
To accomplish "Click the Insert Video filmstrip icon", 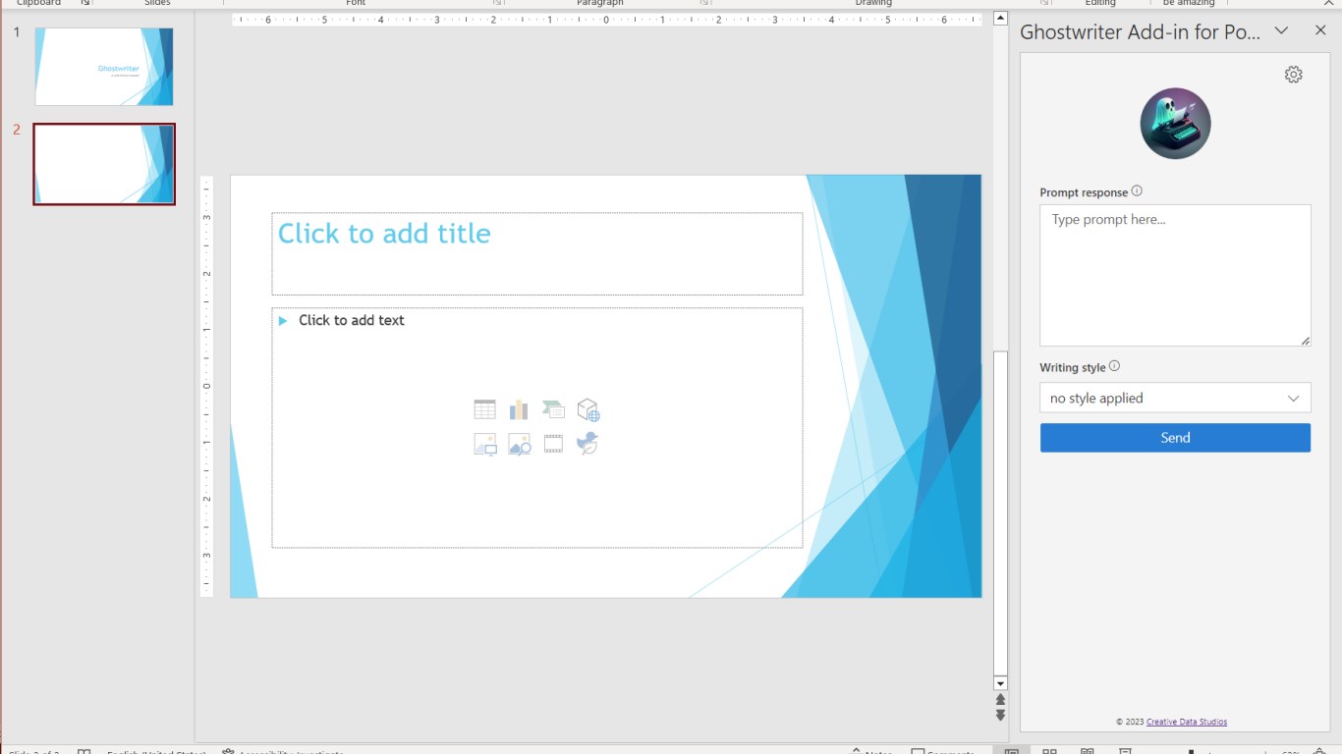I will pos(553,444).
